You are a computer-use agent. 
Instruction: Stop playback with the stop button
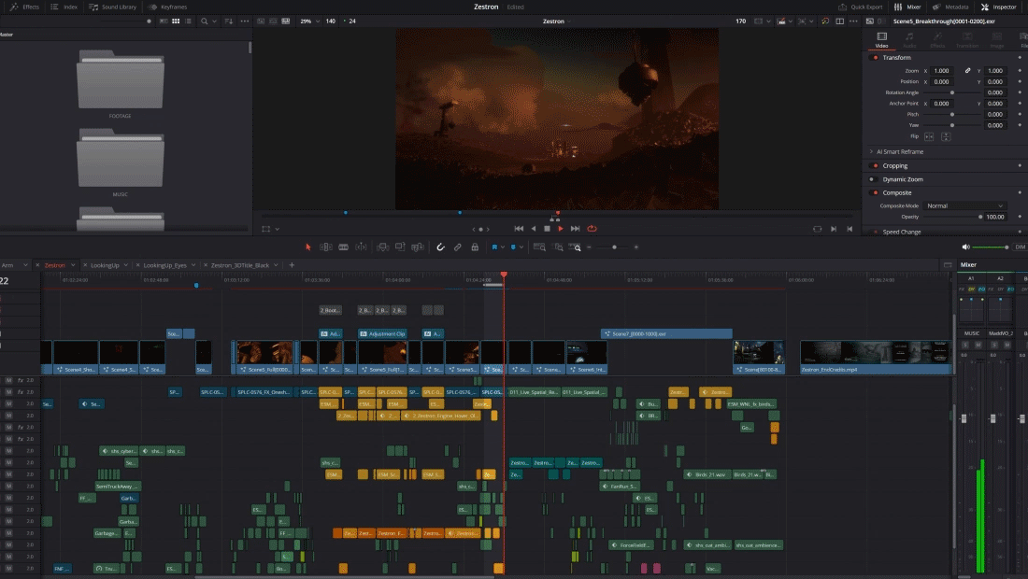tap(547, 229)
